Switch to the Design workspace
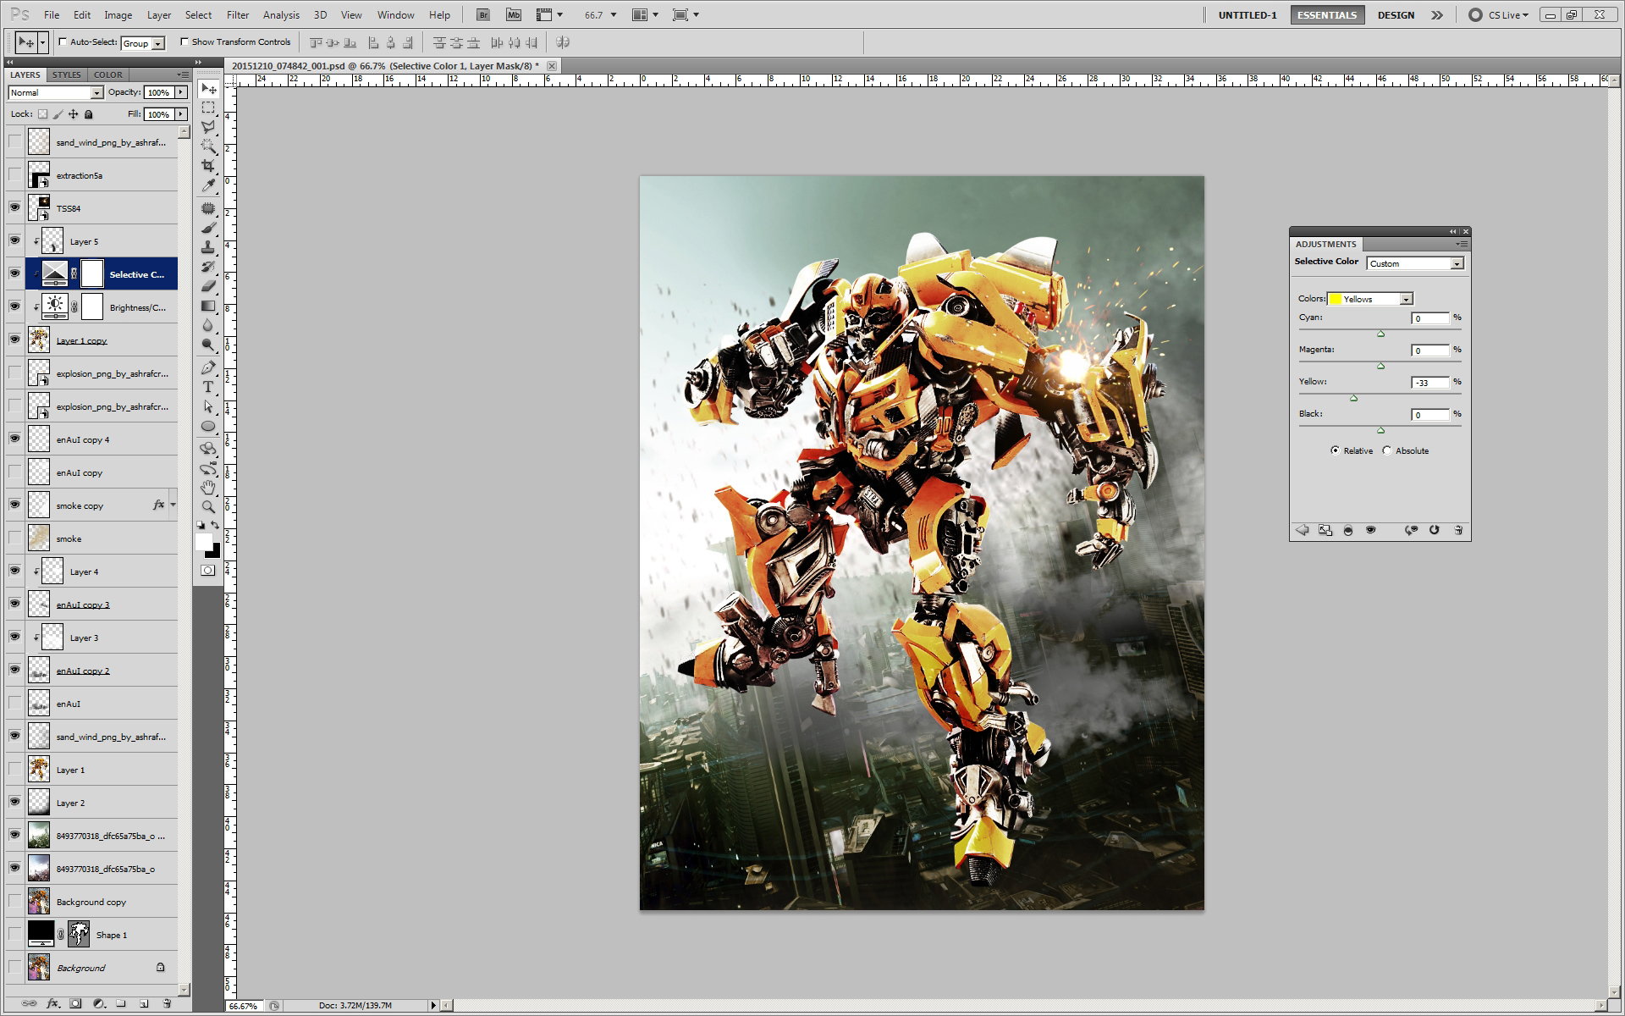 coord(1396,14)
